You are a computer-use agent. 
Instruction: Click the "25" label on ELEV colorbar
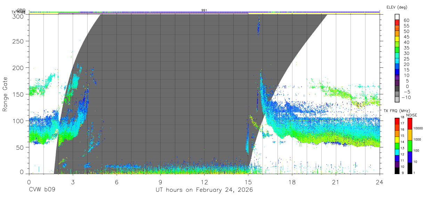tap(406, 59)
